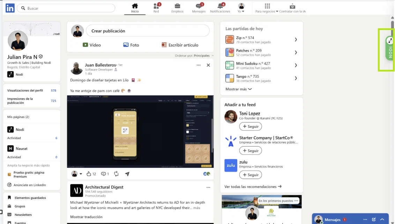This screenshot has width=395, height=224.
Task: View Visualizaciones del perfil 578
Action: point(32,90)
